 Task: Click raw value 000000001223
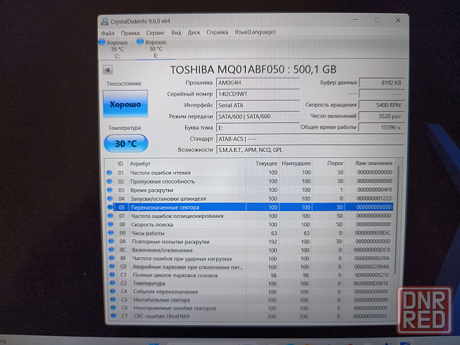pyautogui.click(x=373, y=198)
